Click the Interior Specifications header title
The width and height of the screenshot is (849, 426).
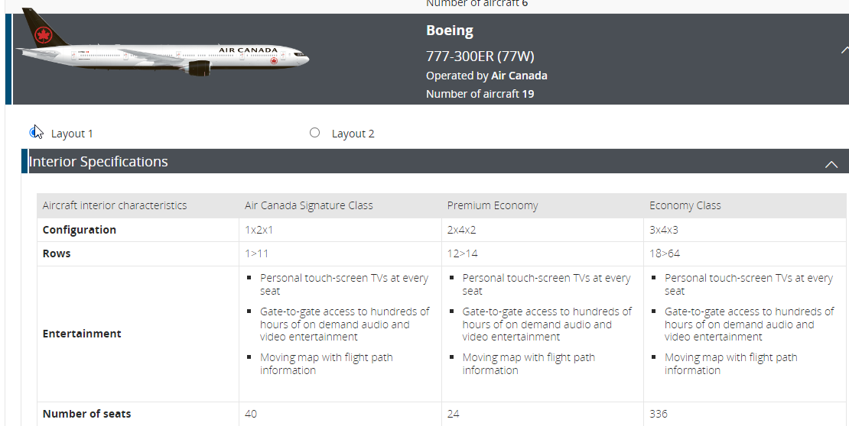[99, 162]
